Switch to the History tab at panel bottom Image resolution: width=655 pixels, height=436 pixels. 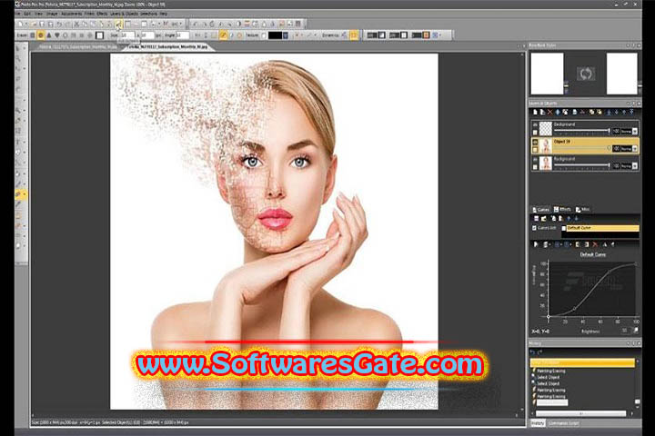pyautogui.click(x=538, y=423)
